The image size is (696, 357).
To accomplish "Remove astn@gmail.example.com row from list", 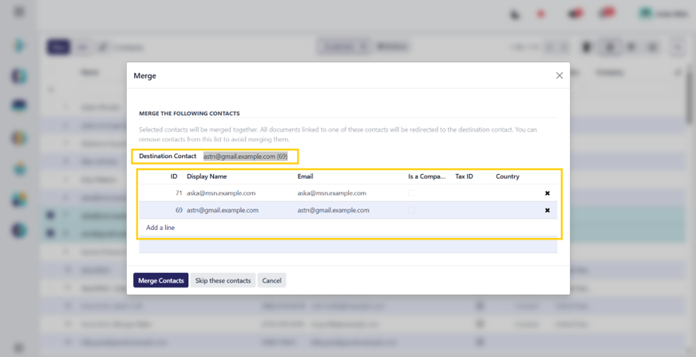I will click(548, 211).
